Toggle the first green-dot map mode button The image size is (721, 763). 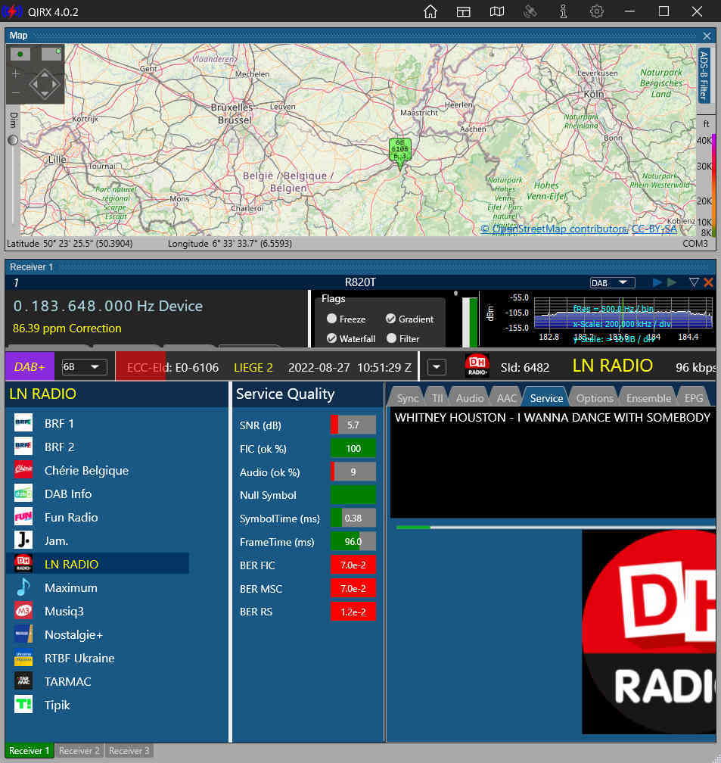point(20,54)
